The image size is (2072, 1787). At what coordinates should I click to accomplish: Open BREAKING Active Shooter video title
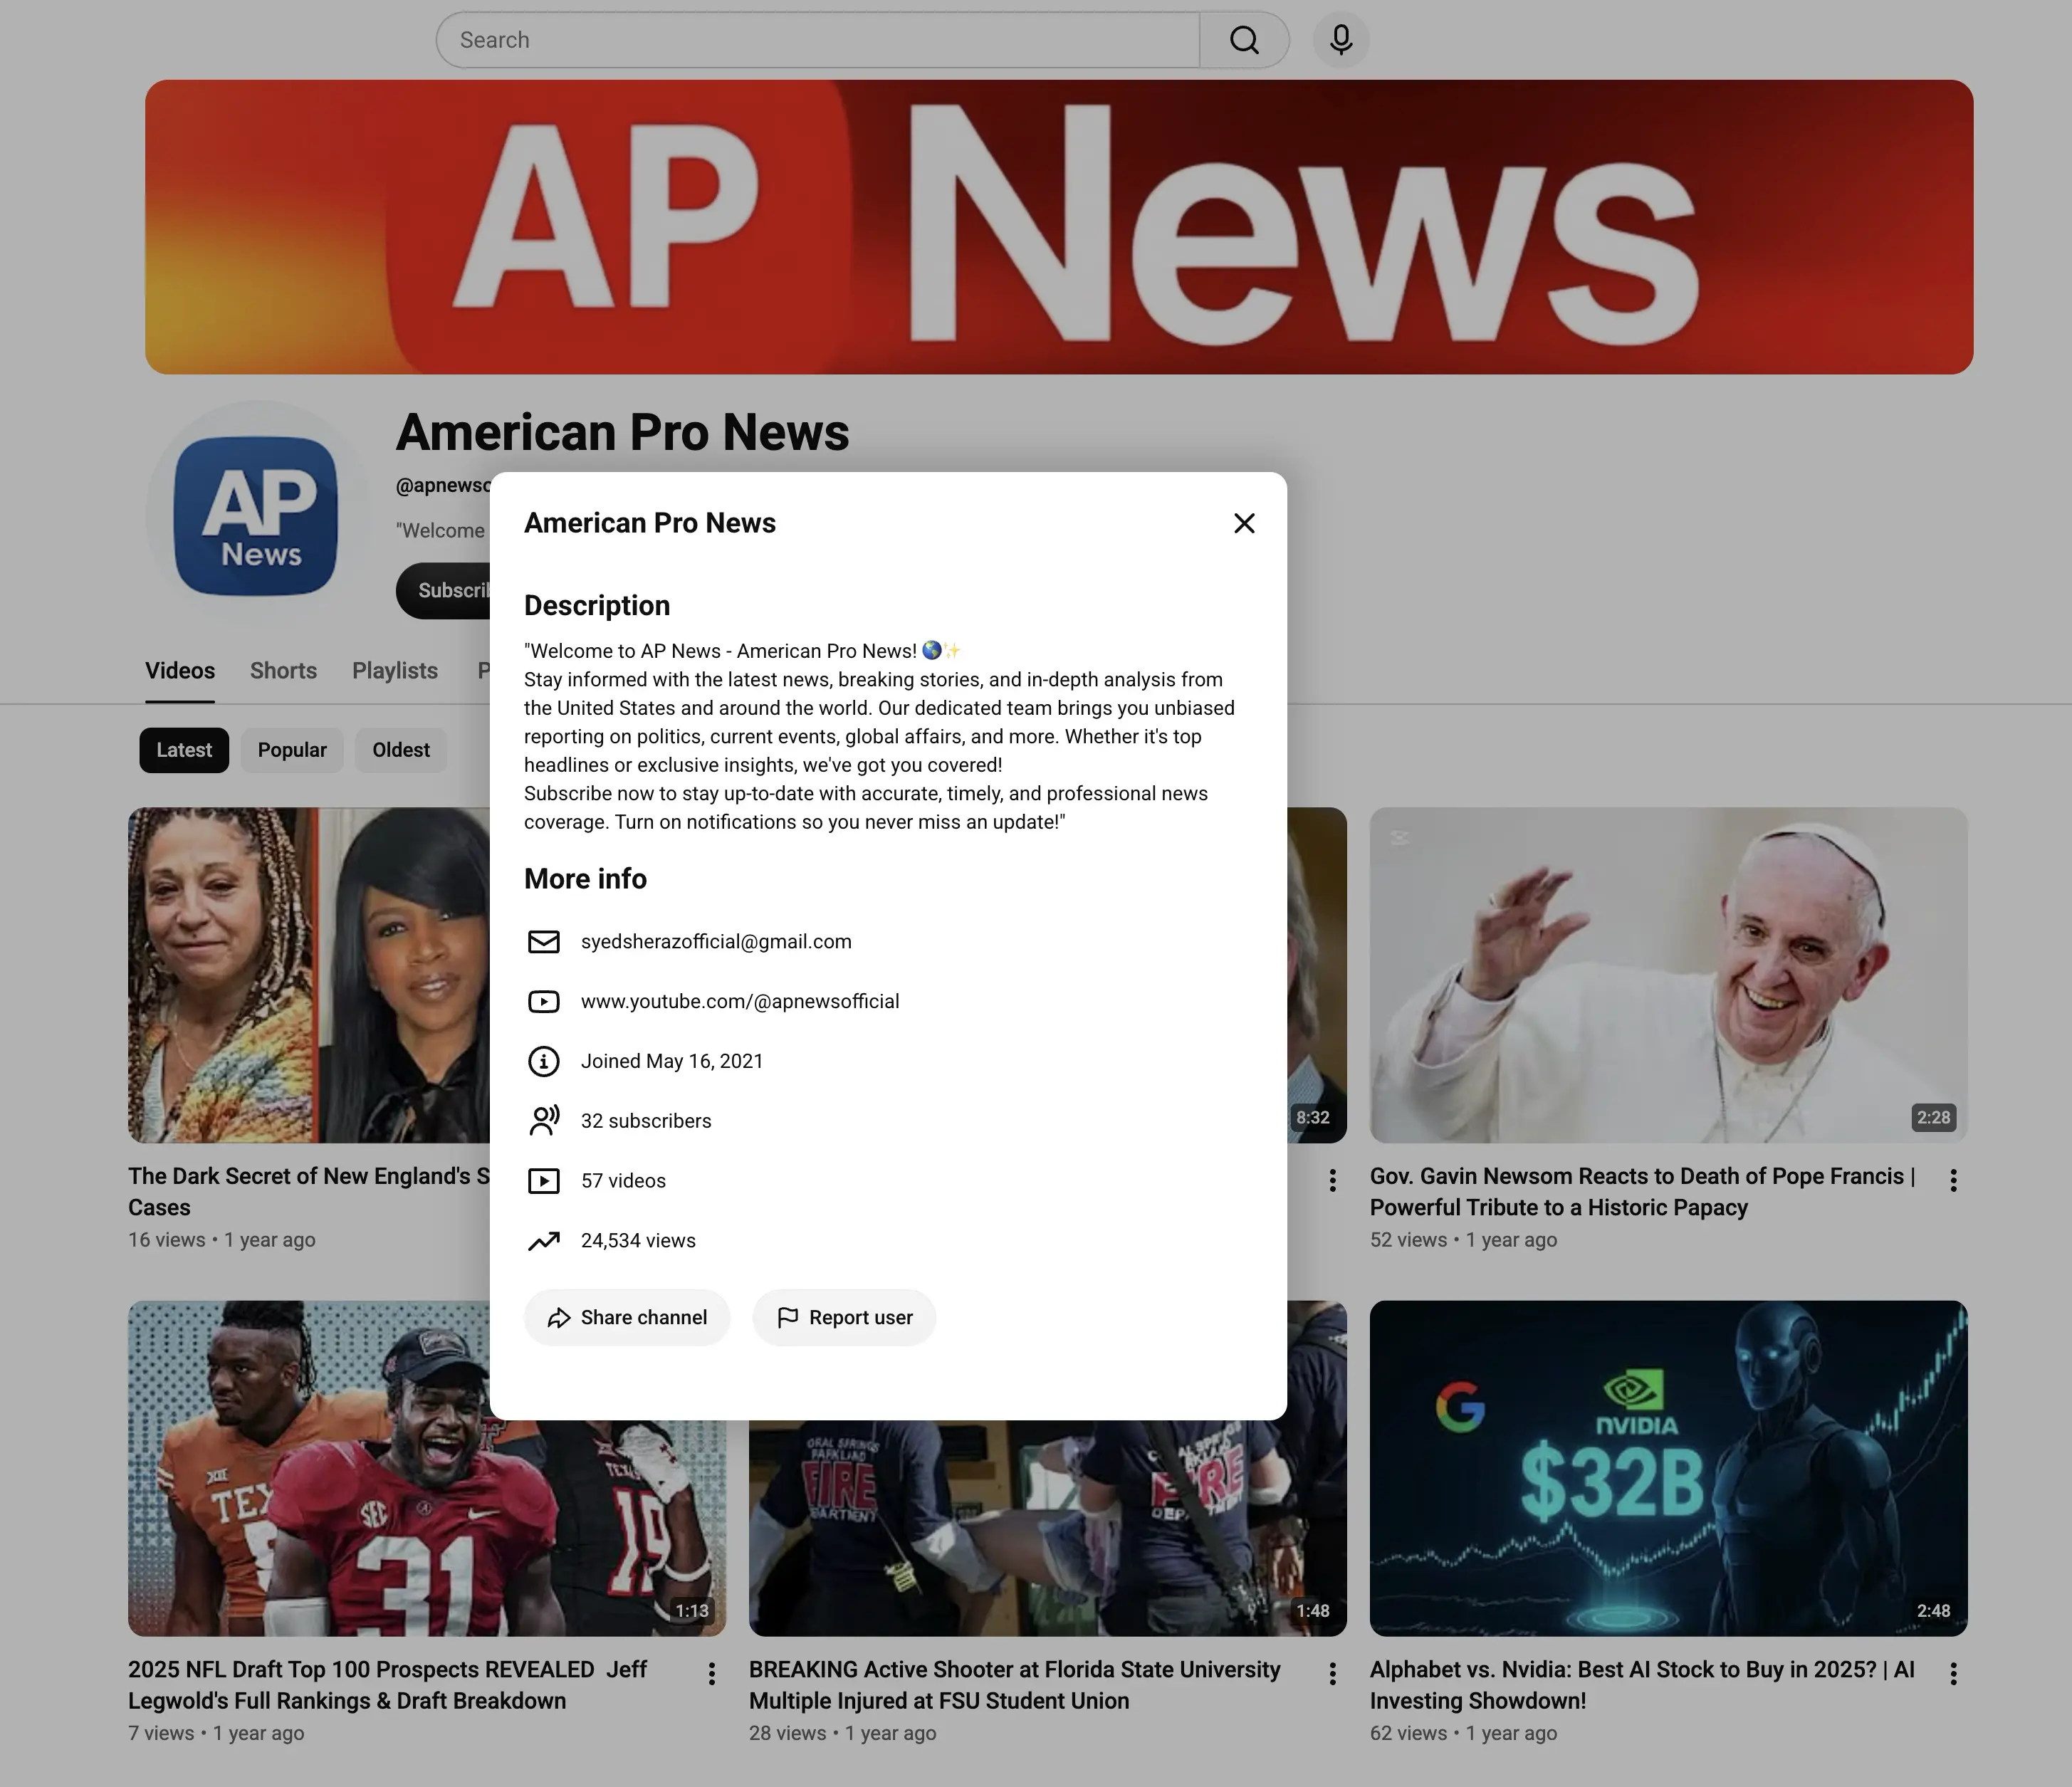(x=1015, y=1685)
